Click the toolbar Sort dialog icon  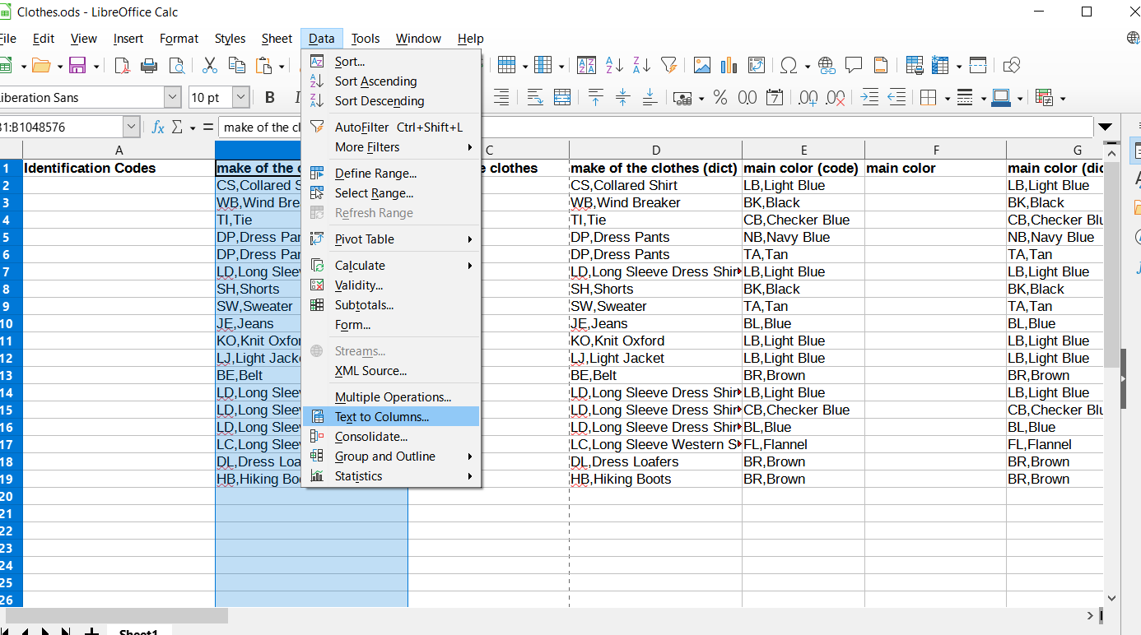click(586, 66)
